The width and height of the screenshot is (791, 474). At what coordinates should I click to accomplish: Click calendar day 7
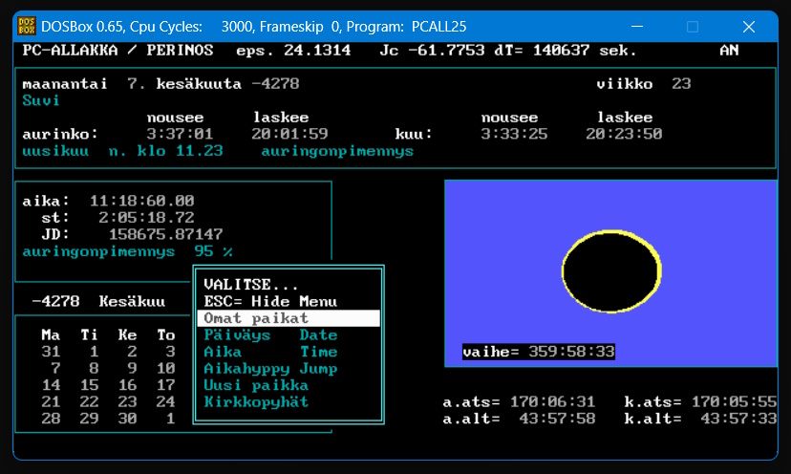55,368
